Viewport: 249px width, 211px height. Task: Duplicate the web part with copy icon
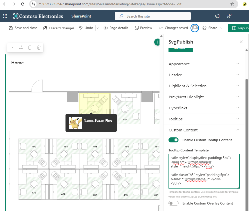point(30,47)
